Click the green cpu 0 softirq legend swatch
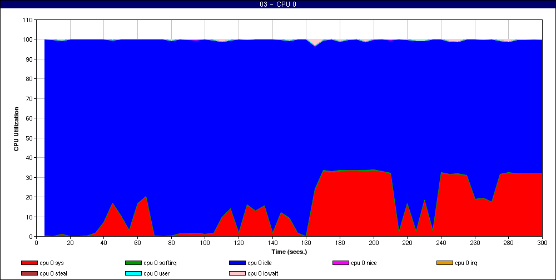 [133, 263]
